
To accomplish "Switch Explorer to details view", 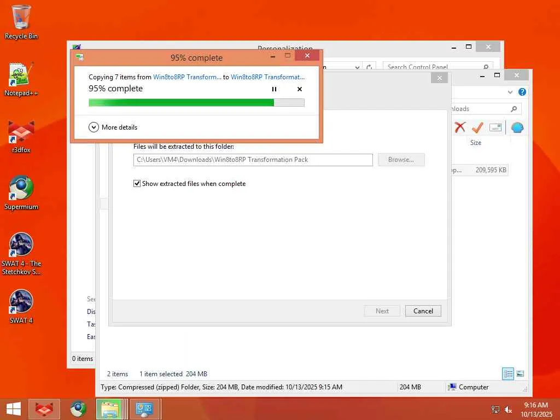I will click(508, 374).
